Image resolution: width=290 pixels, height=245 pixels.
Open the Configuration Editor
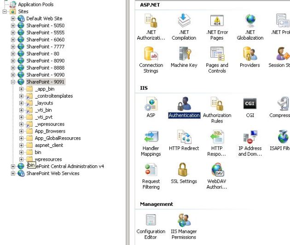[151, 227]
